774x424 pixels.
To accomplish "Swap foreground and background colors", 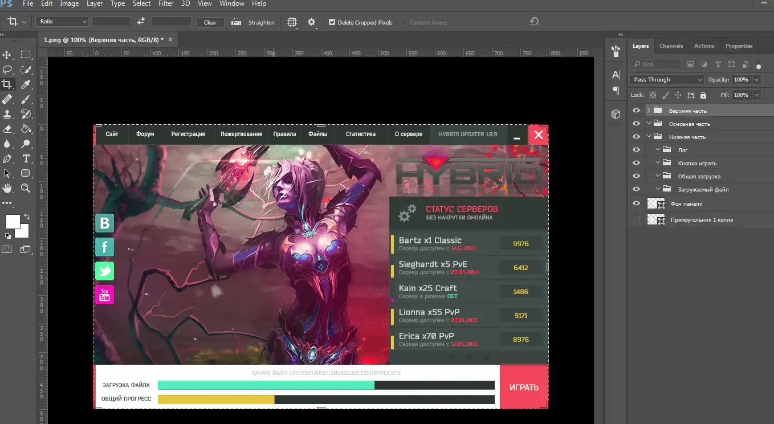I will pyautogui.click(x=26, y=217).
